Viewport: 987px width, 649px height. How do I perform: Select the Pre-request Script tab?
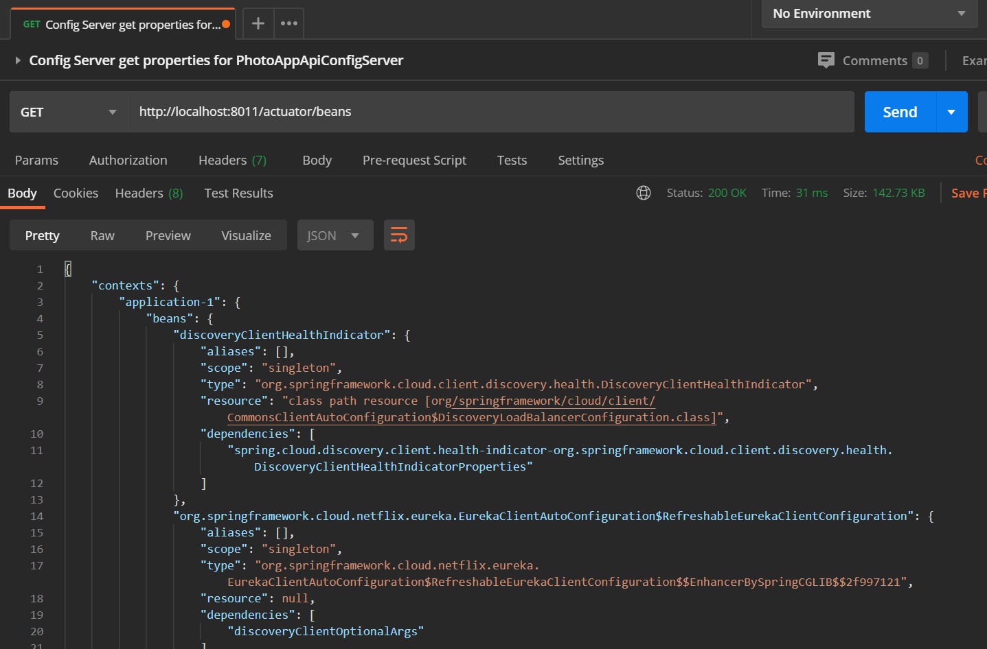[414, 160]
